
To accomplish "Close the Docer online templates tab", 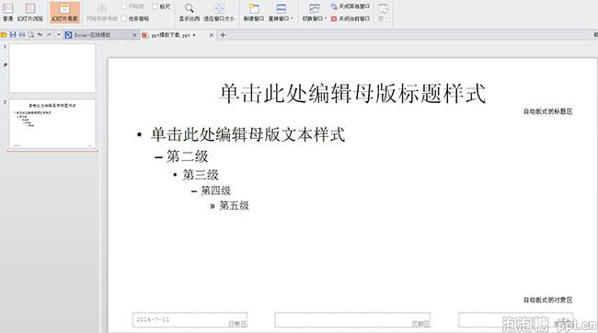I will pyautogui.click(x=134, y=35).
